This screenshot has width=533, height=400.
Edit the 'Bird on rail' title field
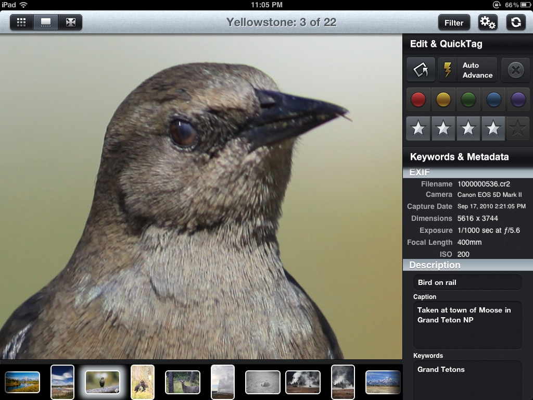(467, 282)
